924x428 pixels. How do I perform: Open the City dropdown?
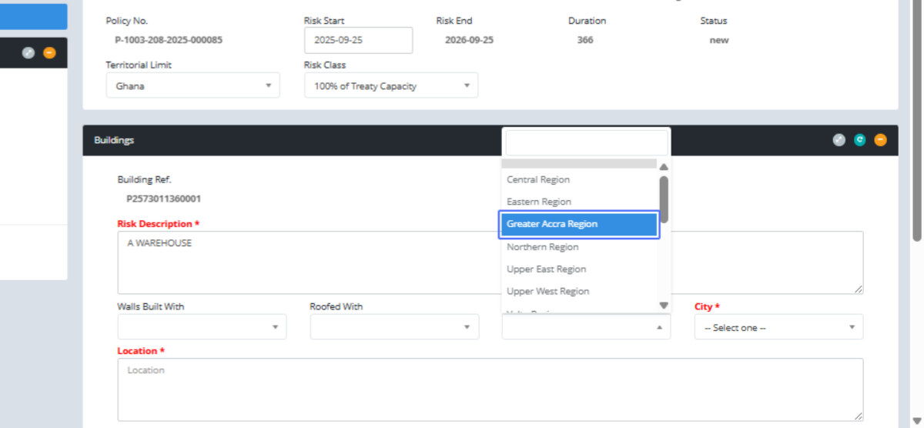[778, 327]
